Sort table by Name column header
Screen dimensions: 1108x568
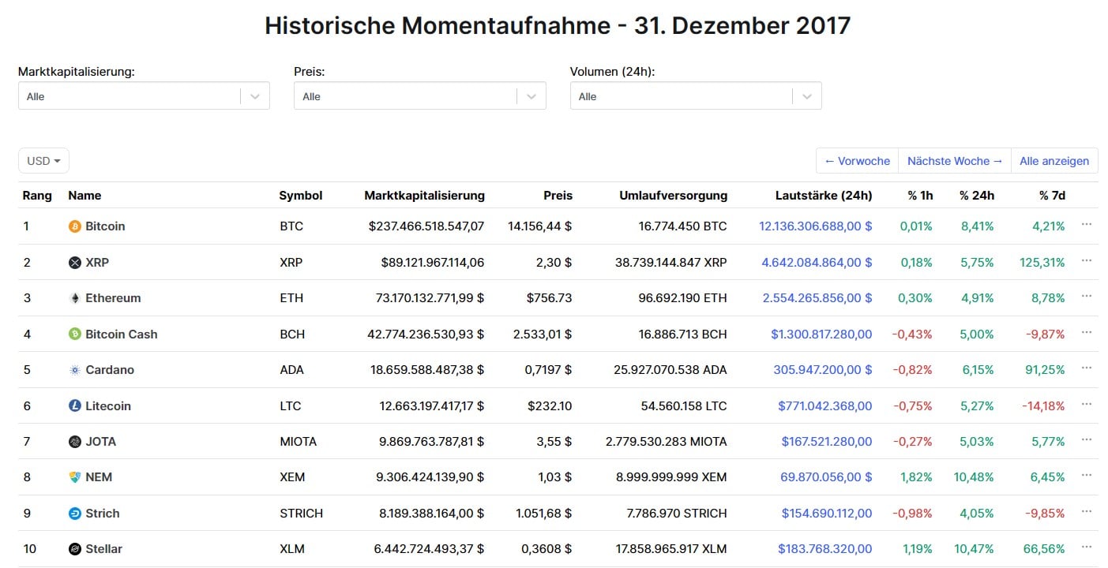pyautogui.click(x=85, y=196)
